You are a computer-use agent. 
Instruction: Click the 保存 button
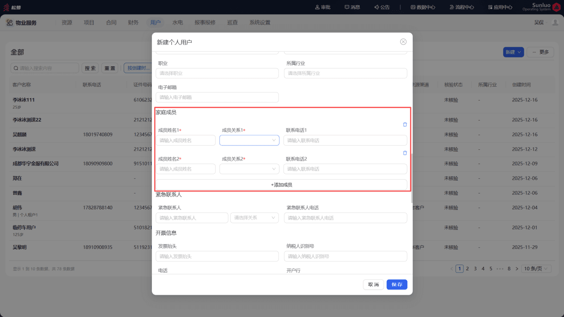tap(397, 285)
